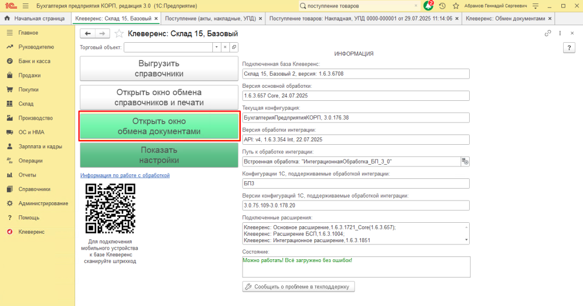
Task: Open favorites star in top bar
Action: 455,6
